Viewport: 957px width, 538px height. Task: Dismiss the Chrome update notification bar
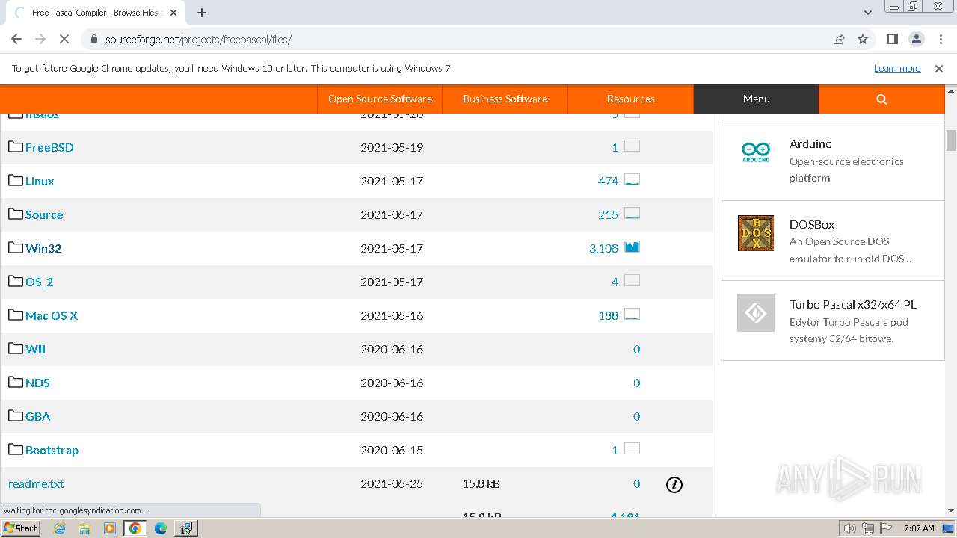pos(939,68)
